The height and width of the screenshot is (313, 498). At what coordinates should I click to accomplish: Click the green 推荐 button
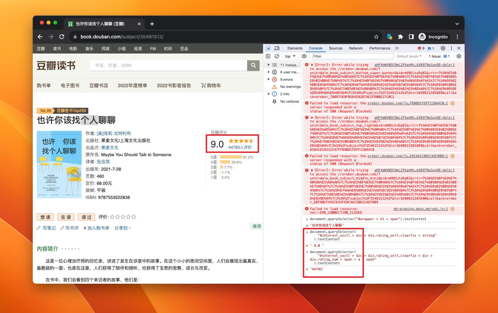(257, 226)
